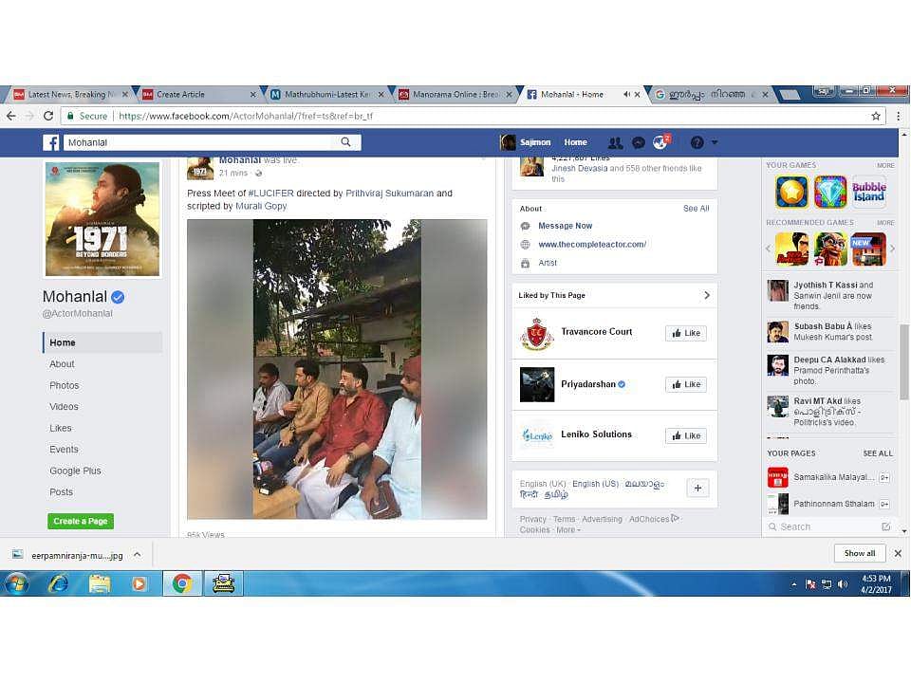Bookmark this page with the star icon
The image size is (911, 683).
pyautogui.click(x=876, y=116)
